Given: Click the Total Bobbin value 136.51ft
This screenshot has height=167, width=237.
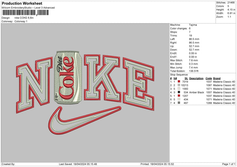Looking at the screenshot, I should [x=194, y=71].
